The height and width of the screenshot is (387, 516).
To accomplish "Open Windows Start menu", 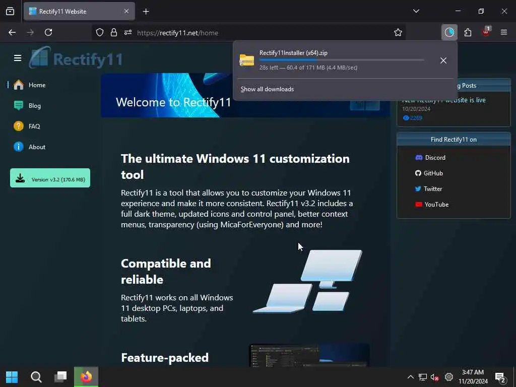I will tap(12, 377).
